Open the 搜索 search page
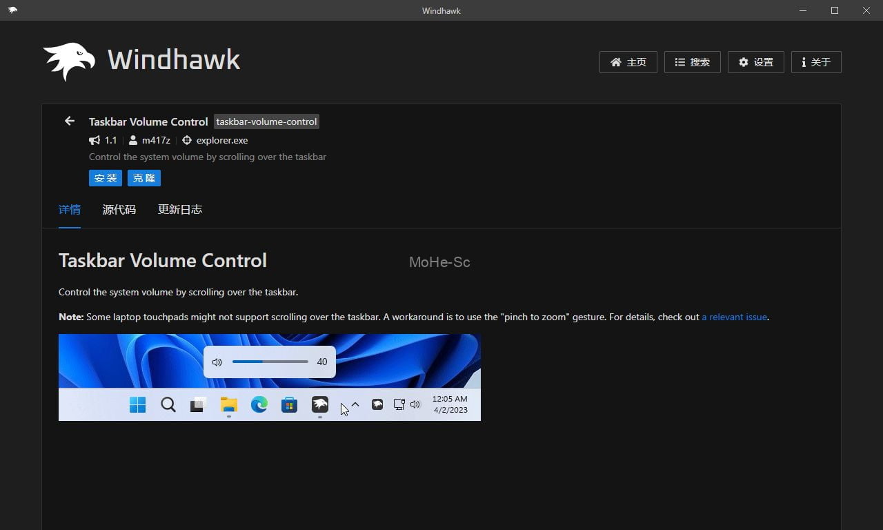This screenshot has width=883, height=530. coord(692,62)
